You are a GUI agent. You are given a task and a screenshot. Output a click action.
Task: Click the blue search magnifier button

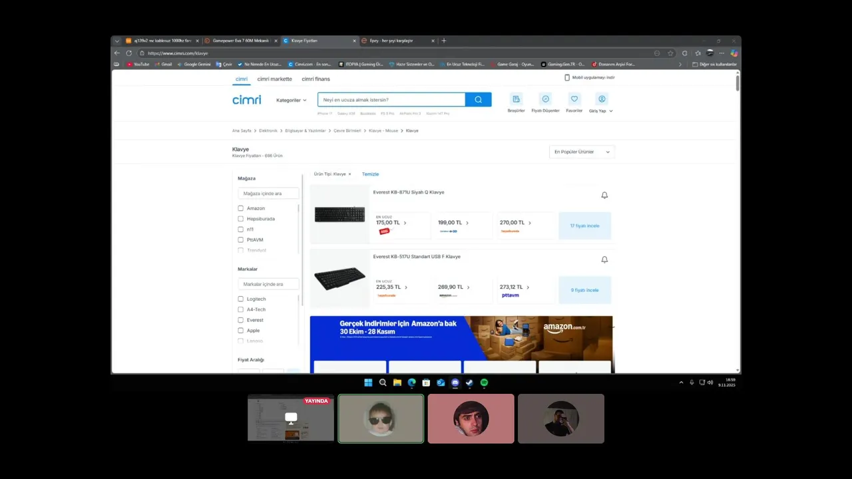(x=478, y=100)
